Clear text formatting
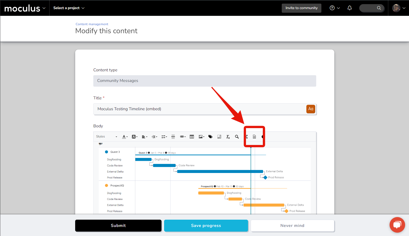 coord(228,137)
